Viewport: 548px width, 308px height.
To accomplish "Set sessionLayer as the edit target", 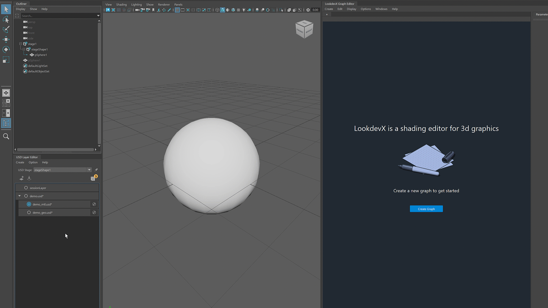I will [x=26, y=188].
